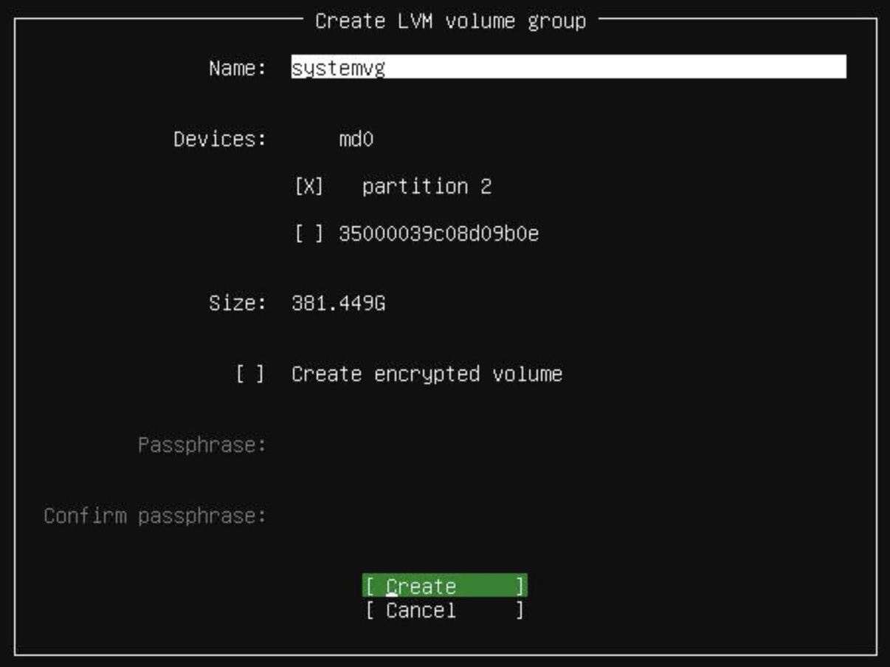The width and height of the screenshot is (890, 667).
Task: Click the 'Name:' label
Action: [237, 68]
